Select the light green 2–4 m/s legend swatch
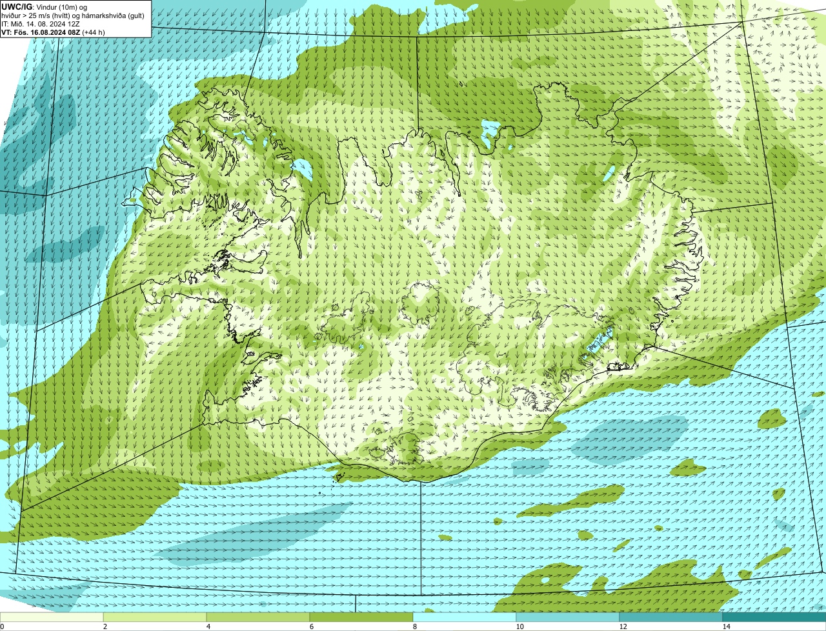Viewport: 826px width, 631px height. click(x=155, y=617)
